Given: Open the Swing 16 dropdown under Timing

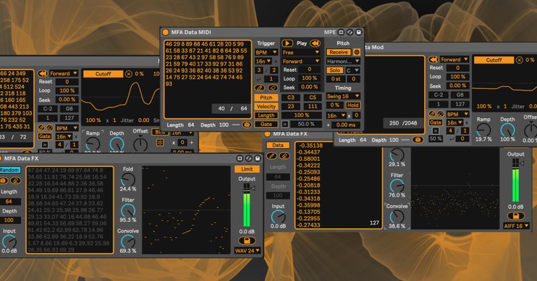Looking at the screenshot, I should [x=343, y=96].
